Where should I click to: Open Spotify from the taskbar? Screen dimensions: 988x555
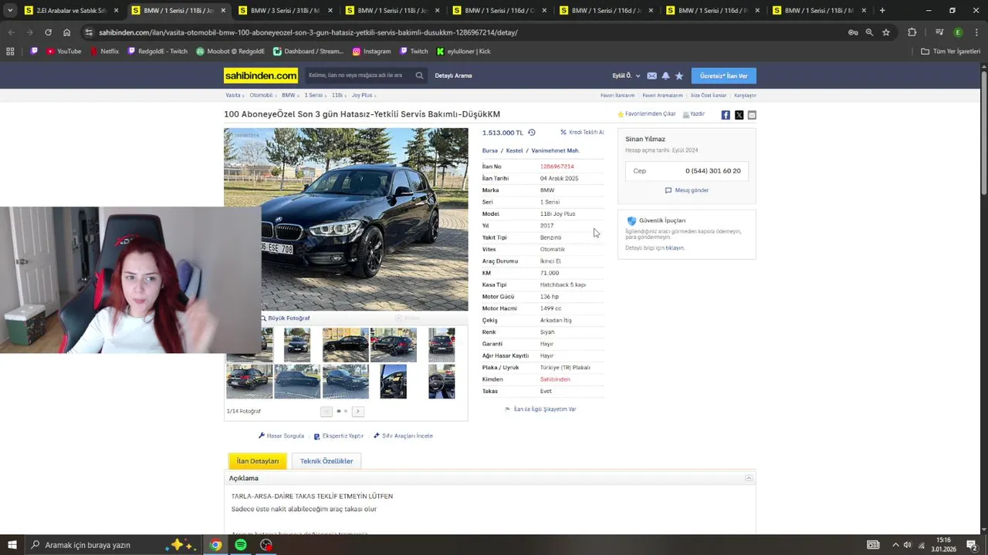click(x=241, y=545)
